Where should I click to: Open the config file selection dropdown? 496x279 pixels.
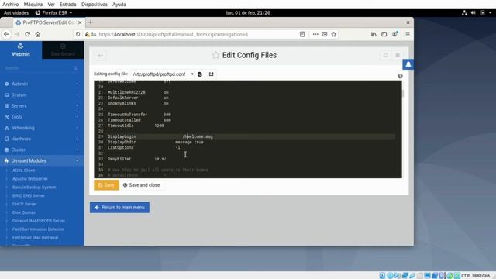click(x=163, y=74)
